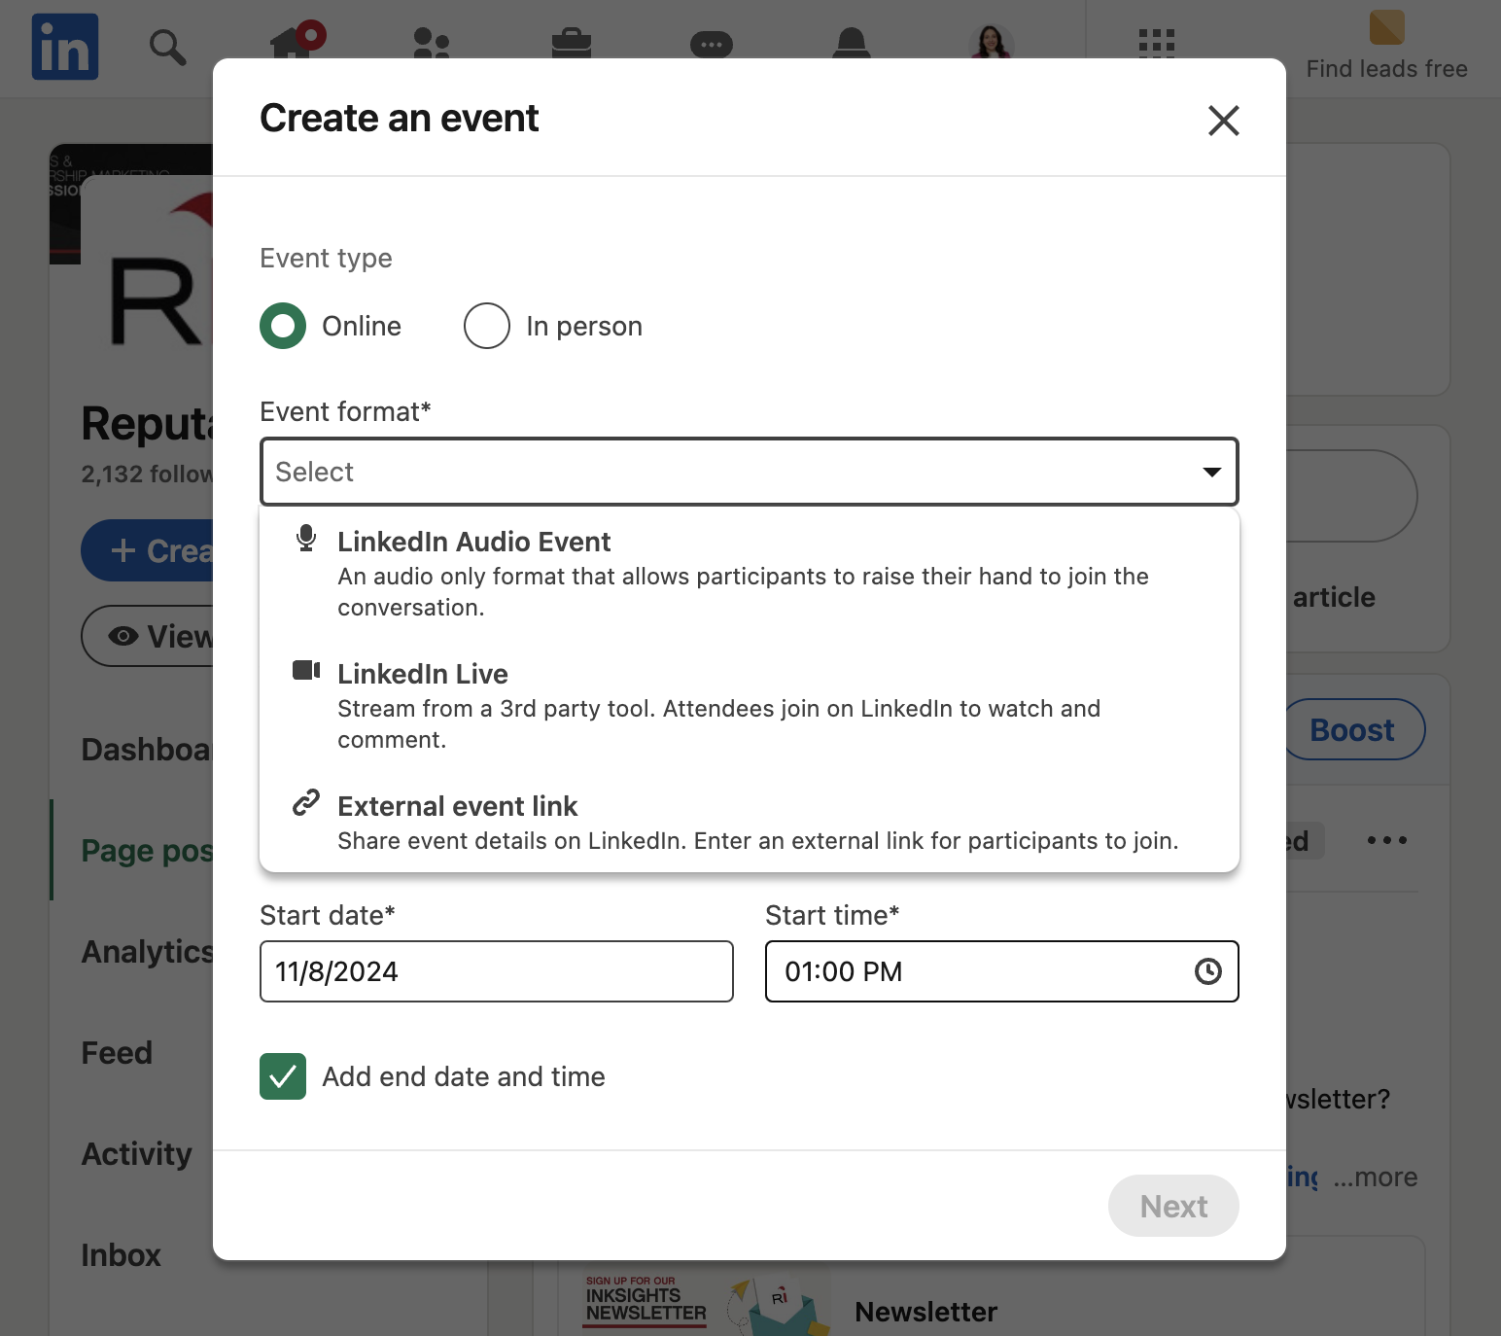Choose the LinkedIn Live option
The image size is (1501, 1336).
[x=750, y=706]
